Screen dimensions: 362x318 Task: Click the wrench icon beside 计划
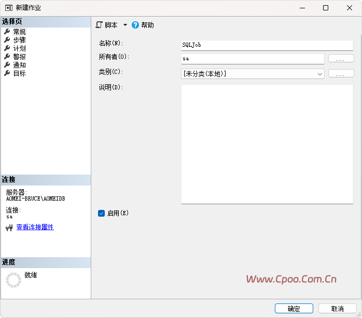7,48
